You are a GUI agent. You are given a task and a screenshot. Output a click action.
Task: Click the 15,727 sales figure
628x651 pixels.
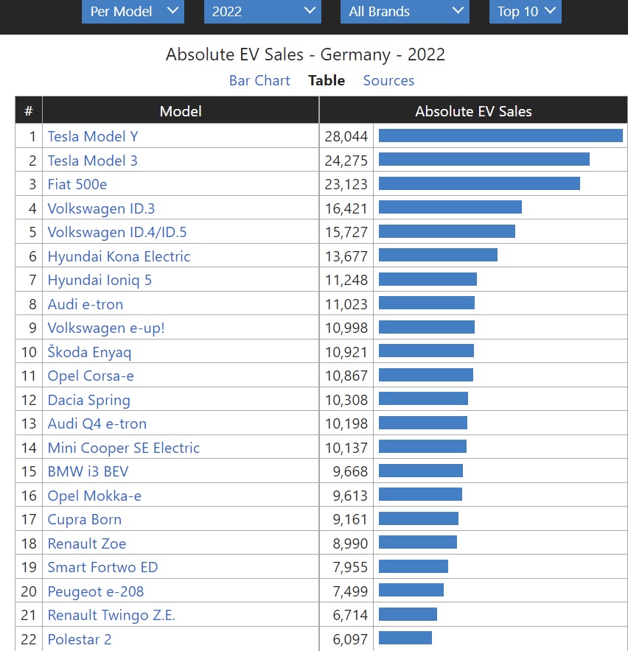346,232
